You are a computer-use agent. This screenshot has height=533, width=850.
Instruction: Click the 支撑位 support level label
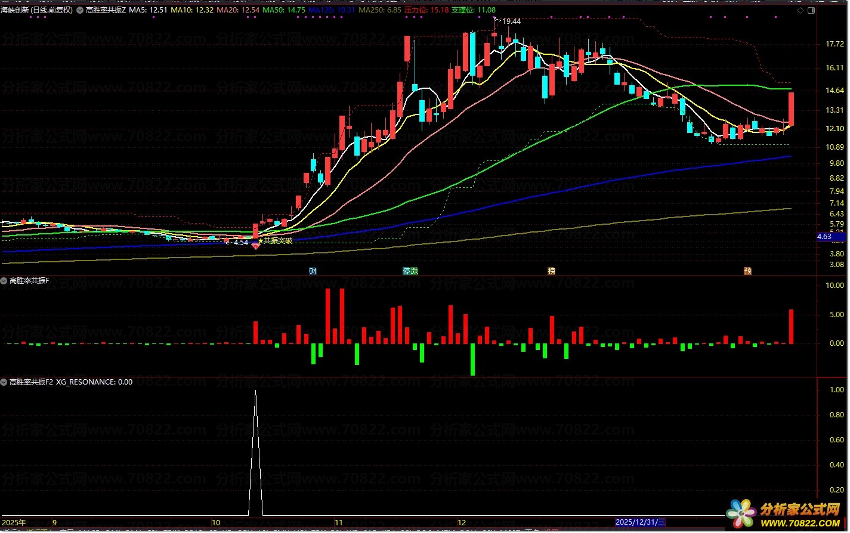point(473,10)
